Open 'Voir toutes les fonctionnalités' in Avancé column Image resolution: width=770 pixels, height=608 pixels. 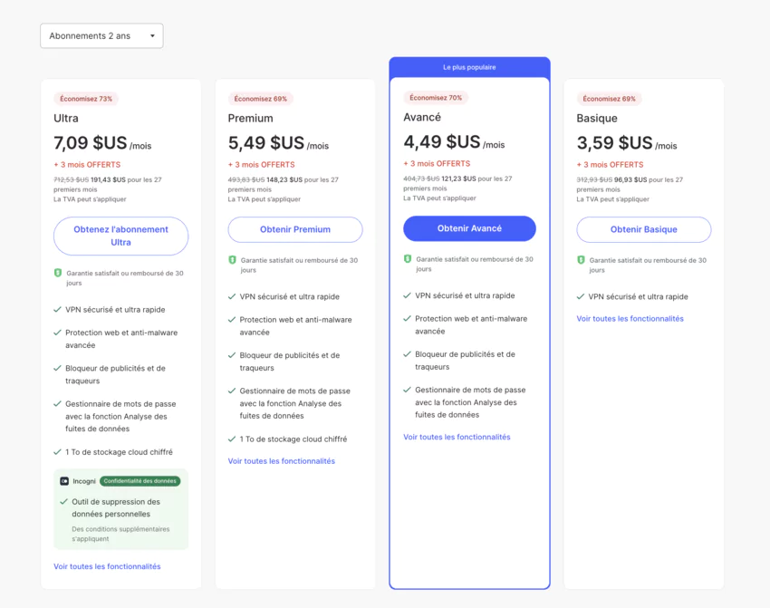point(457,438)
